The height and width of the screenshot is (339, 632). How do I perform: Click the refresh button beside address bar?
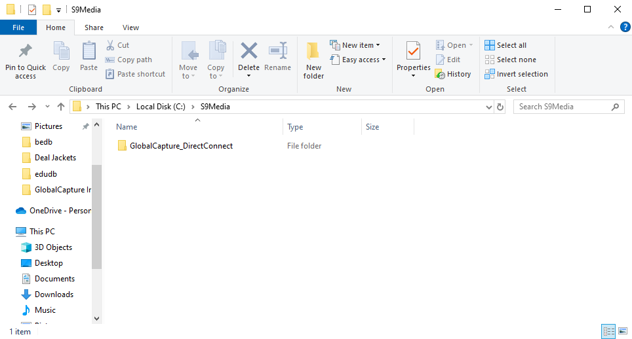click(500, 107)
